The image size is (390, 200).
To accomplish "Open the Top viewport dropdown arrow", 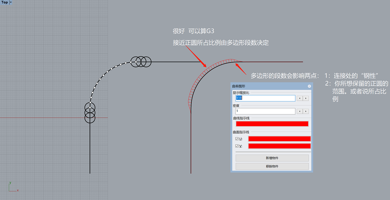I will pos(11,2).
